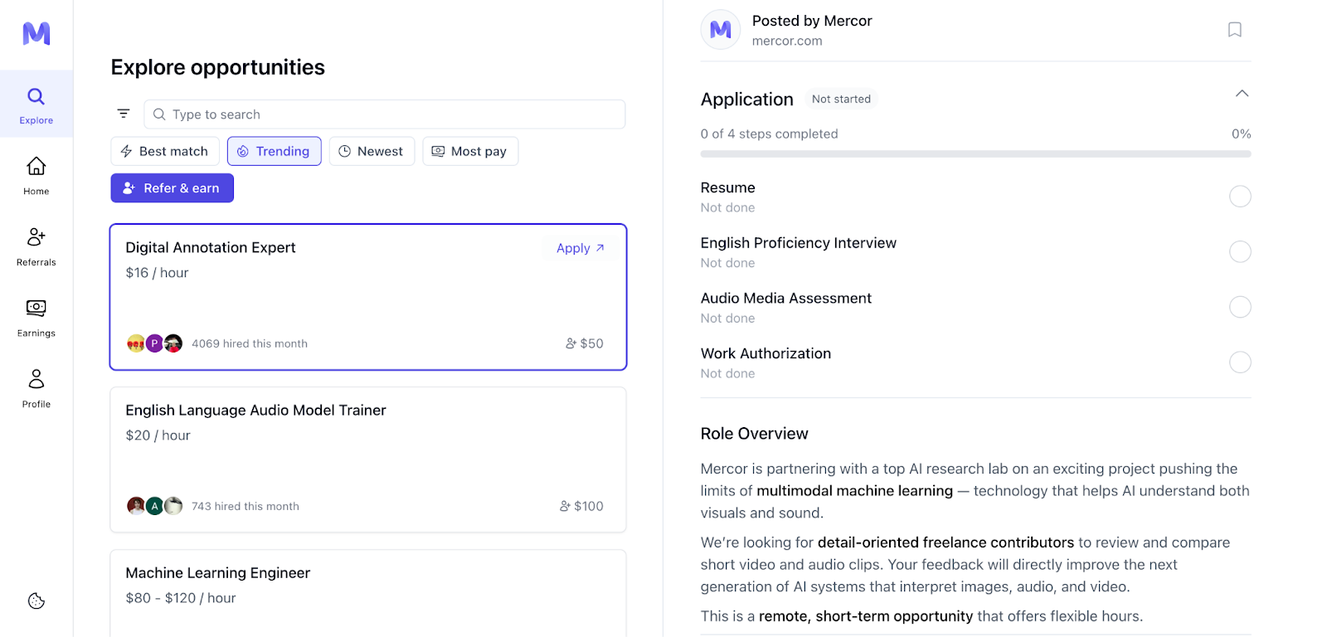Open Earnings in the sidebar
This screenshot has width=1327, height=637.
pos(36,318)
